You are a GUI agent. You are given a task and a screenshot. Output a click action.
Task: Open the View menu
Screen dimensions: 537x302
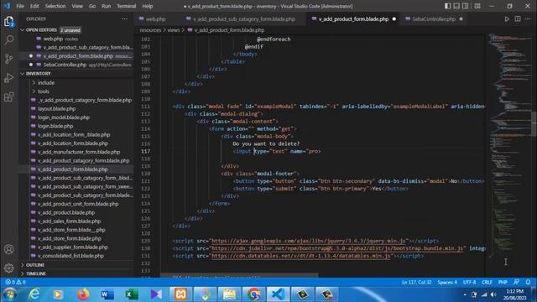[x=77, y=6]
